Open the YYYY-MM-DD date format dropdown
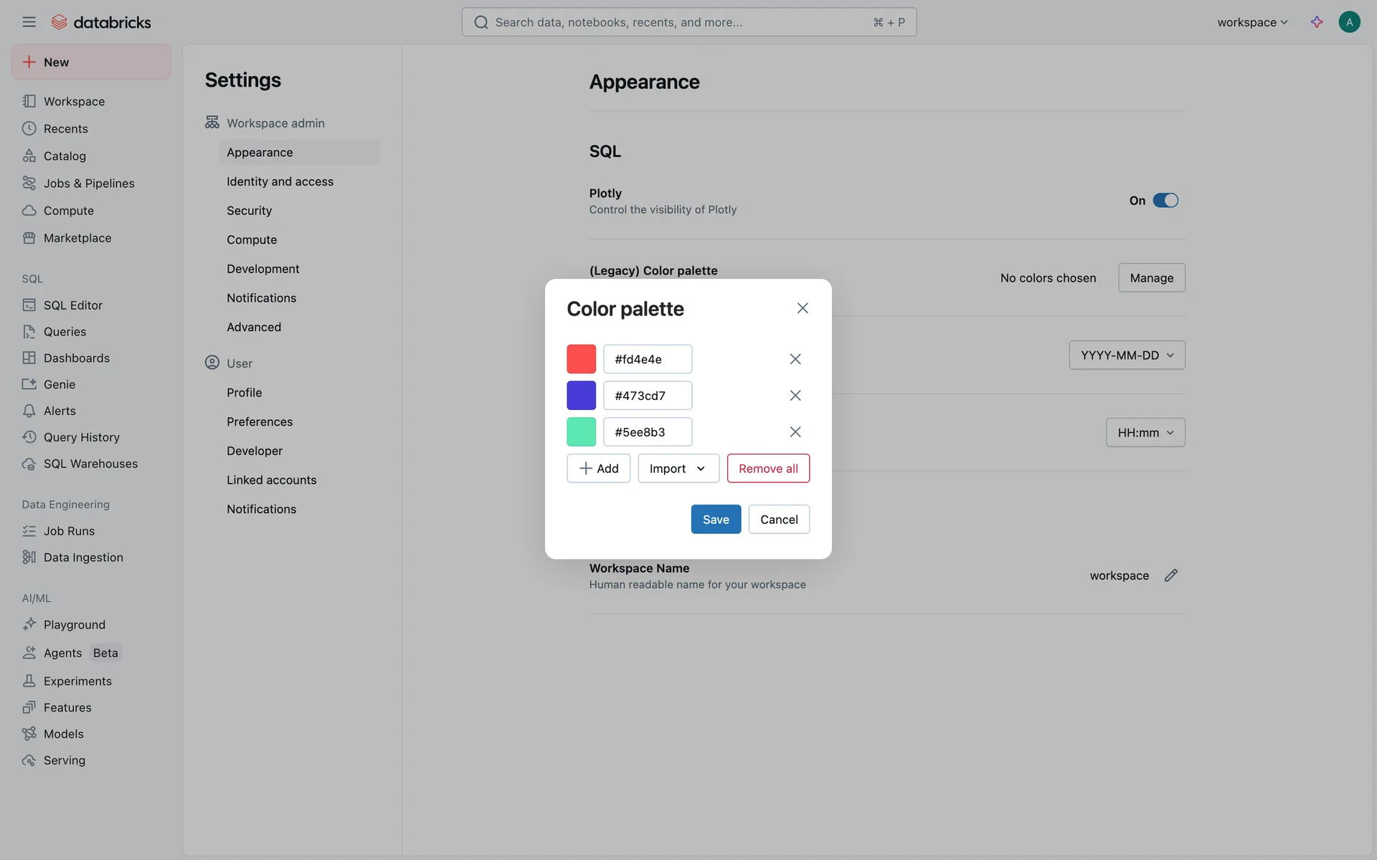The width and height of the screenshot is (1377, 860). click(x=1127, y=355)
